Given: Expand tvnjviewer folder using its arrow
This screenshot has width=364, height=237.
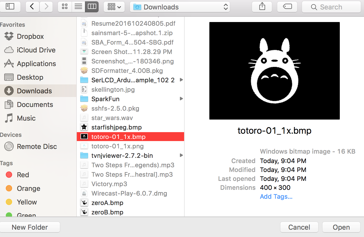Looking at the screenshot, I should point(181,155).
